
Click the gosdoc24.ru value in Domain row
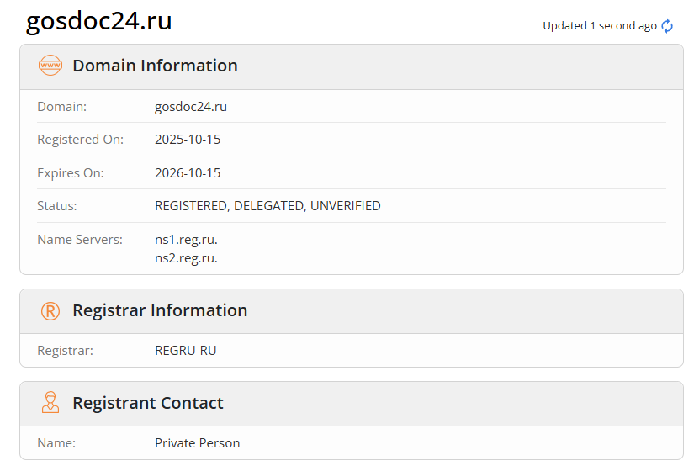(x=191, y=107)
